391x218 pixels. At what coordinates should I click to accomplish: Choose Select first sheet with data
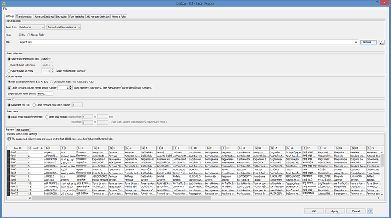click(10, 59)
